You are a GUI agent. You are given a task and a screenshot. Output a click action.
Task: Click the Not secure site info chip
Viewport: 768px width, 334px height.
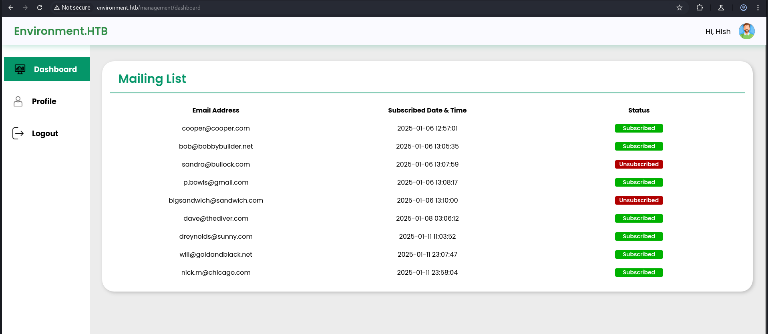coord(72,8)
